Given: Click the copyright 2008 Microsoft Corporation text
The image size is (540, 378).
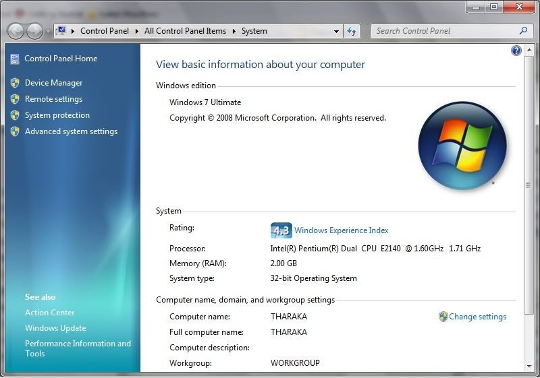Looking at the screenshot, I should tap(277, 118).
